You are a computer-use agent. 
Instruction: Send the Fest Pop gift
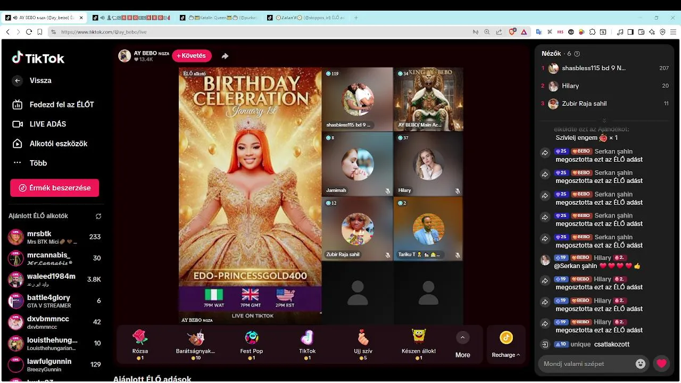251,344
